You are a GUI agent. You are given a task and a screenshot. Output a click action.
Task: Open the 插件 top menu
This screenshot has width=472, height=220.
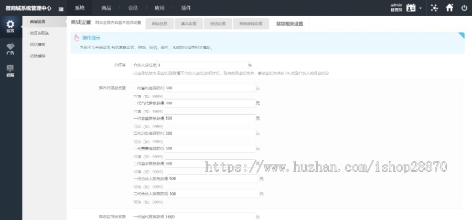click(x=186, y=8)
